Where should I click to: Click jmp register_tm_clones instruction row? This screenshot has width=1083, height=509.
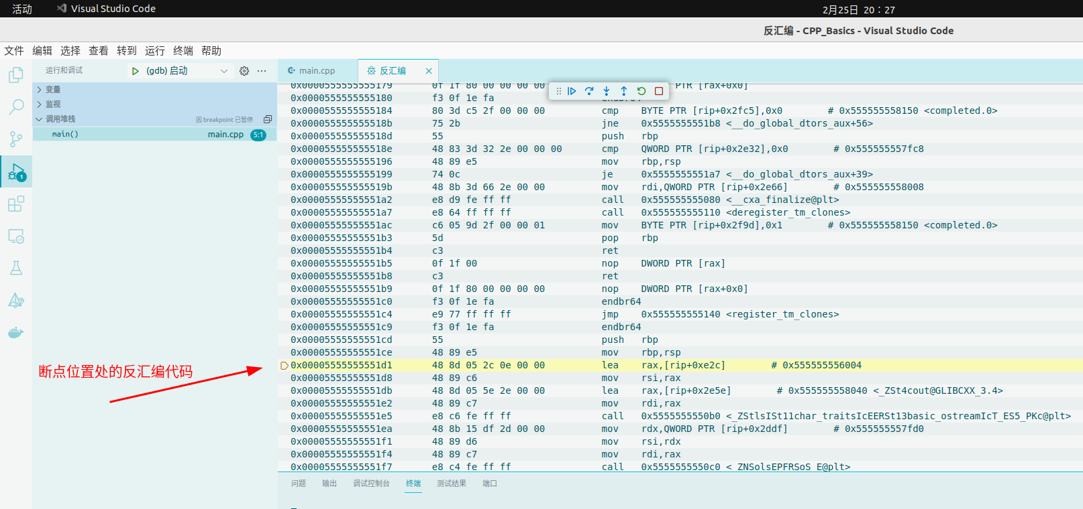click(680, 315)
